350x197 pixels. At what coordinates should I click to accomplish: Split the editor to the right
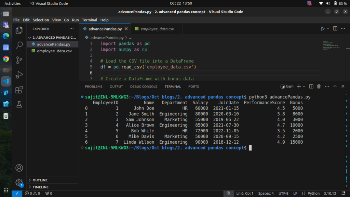tap(335, 29)
